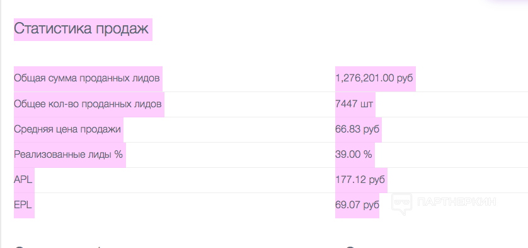Click the word продаж in the heading
Viewport: 528px width, 248px height.
click(x=122, y=30)
